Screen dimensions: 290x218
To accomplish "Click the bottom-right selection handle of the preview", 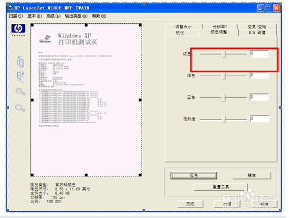I will coord(140,175).
